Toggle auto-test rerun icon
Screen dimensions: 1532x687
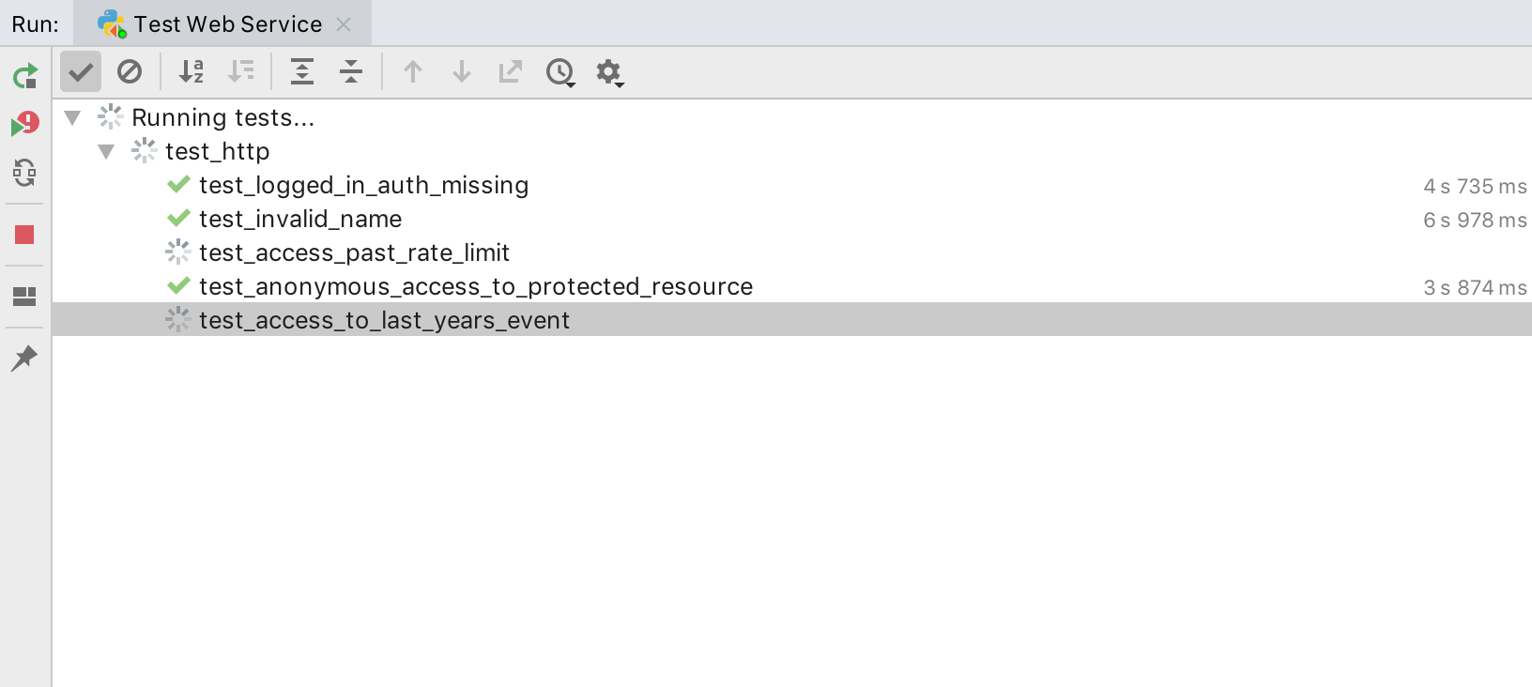click(x=25, y=173)
